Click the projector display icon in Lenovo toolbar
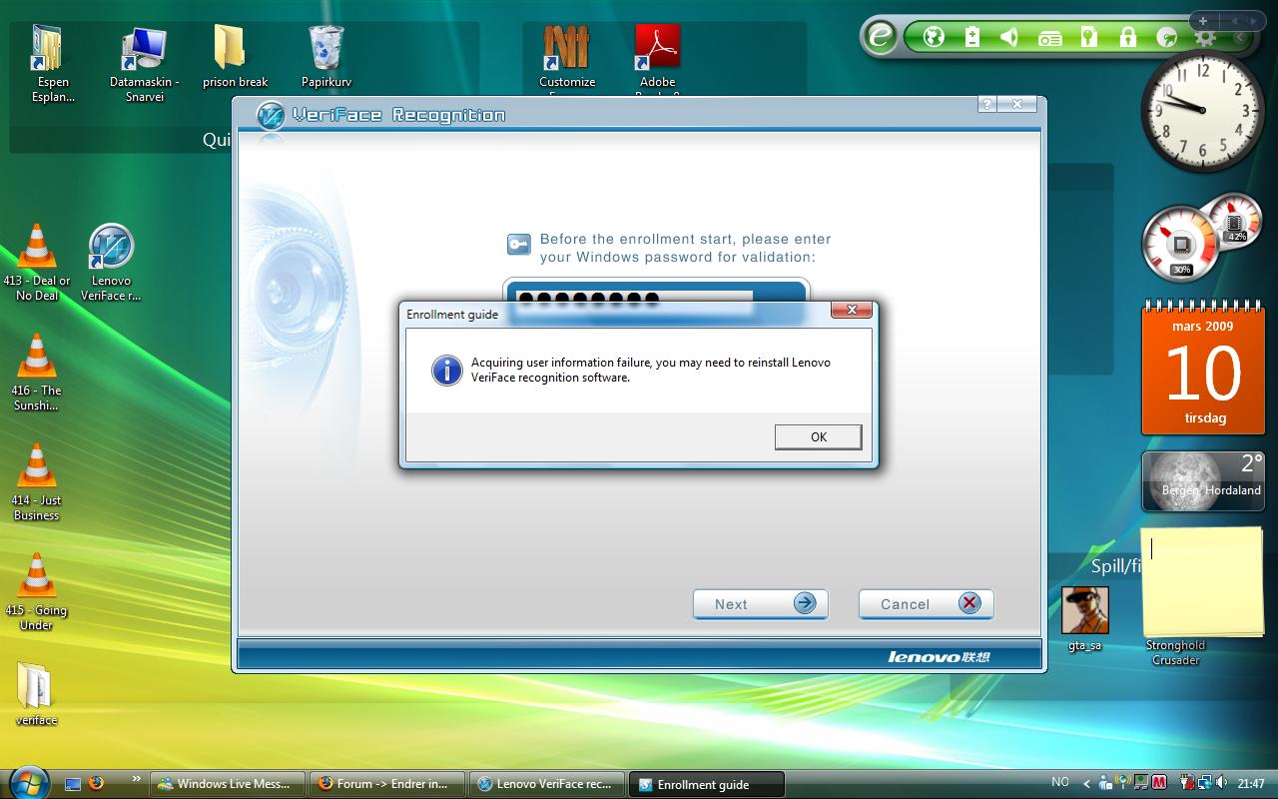 click(1049, 39)
